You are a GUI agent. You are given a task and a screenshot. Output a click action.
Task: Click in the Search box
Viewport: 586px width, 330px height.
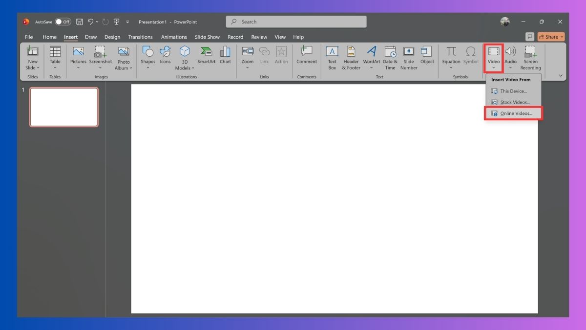(296, 22)
